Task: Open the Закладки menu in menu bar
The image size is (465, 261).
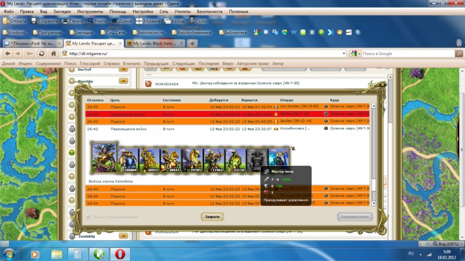Action: point(62,12)
